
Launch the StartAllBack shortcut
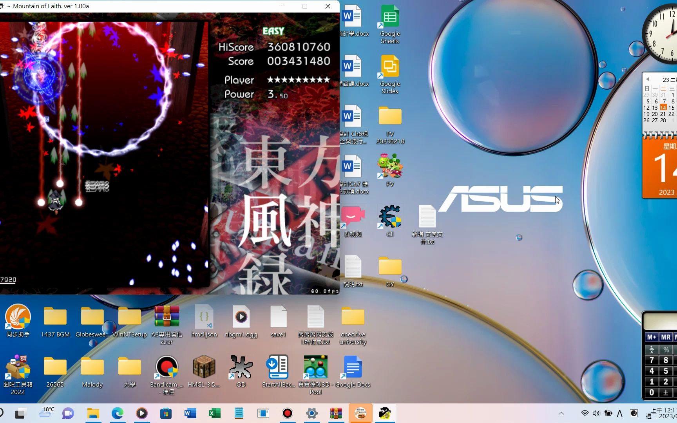pos(278,371)
